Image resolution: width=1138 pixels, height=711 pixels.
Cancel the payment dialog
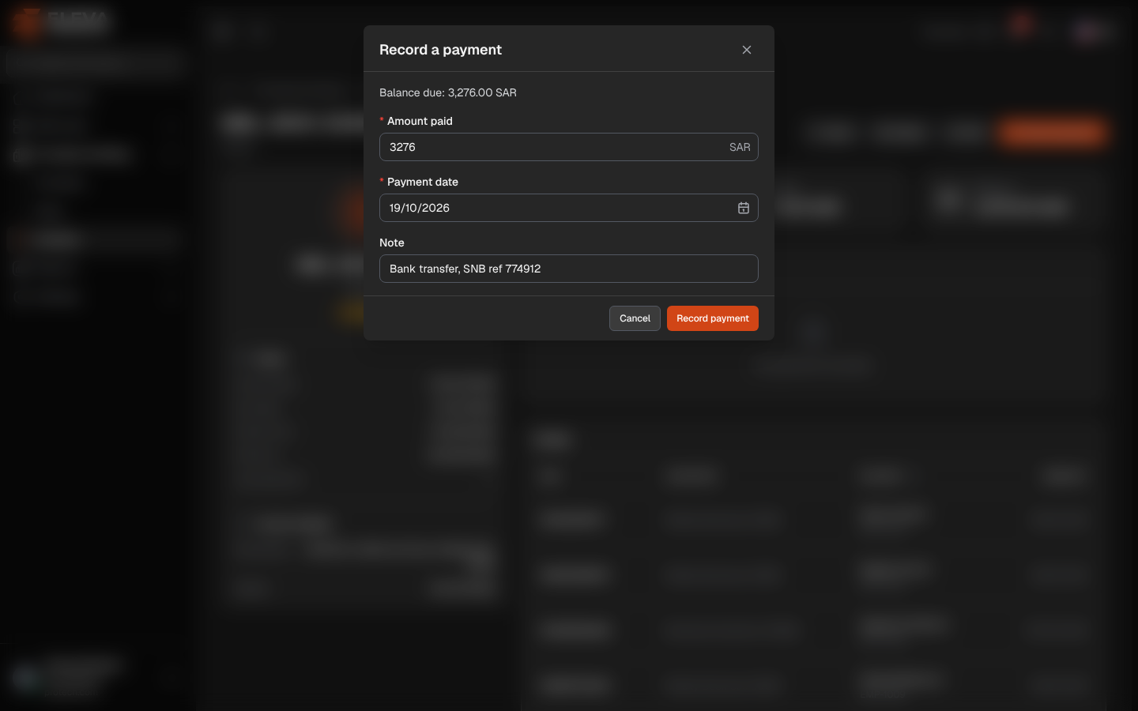pos(635,318)
